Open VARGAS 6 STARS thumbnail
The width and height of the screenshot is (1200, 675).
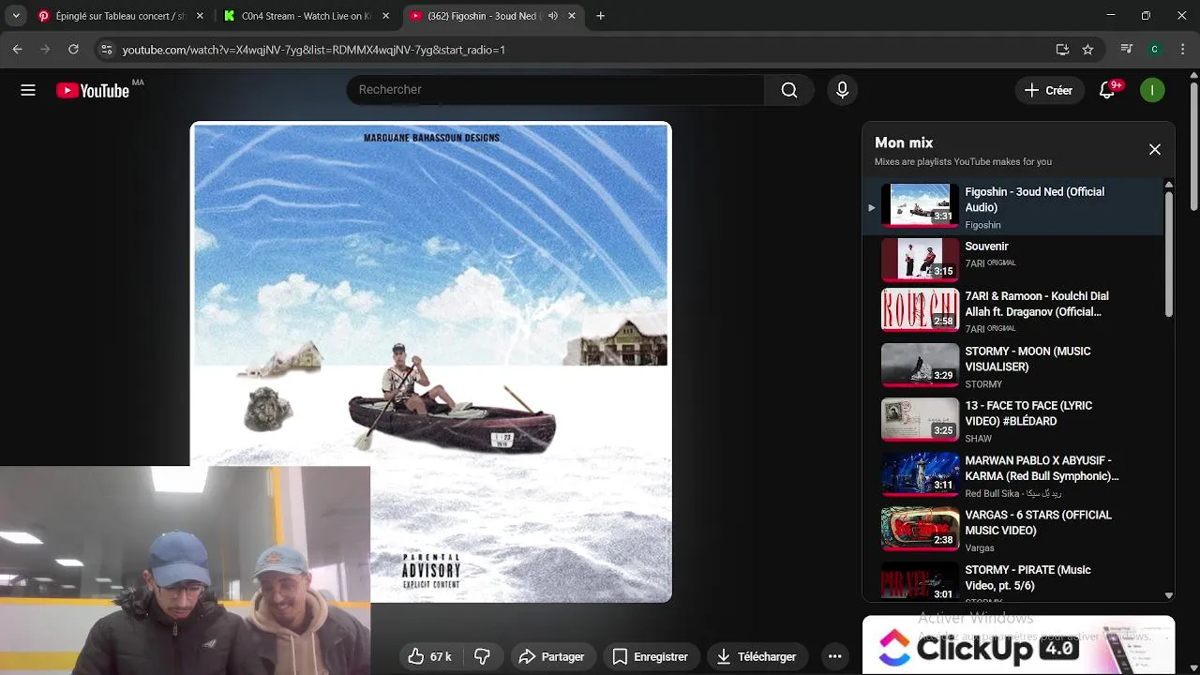[x=920, y=528]
